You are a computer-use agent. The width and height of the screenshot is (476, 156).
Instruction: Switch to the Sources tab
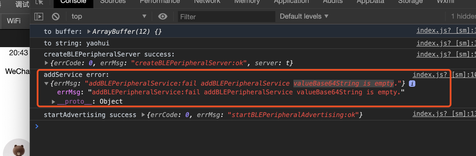point(113,1)
